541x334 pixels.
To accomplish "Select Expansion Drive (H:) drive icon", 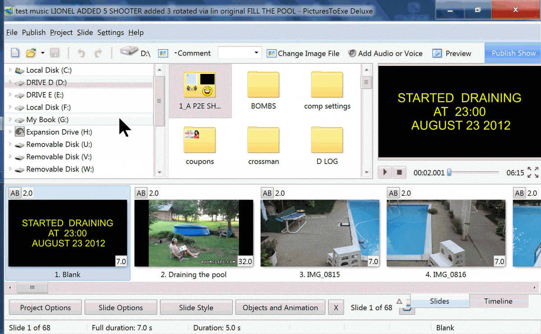I will coord(20,132).
